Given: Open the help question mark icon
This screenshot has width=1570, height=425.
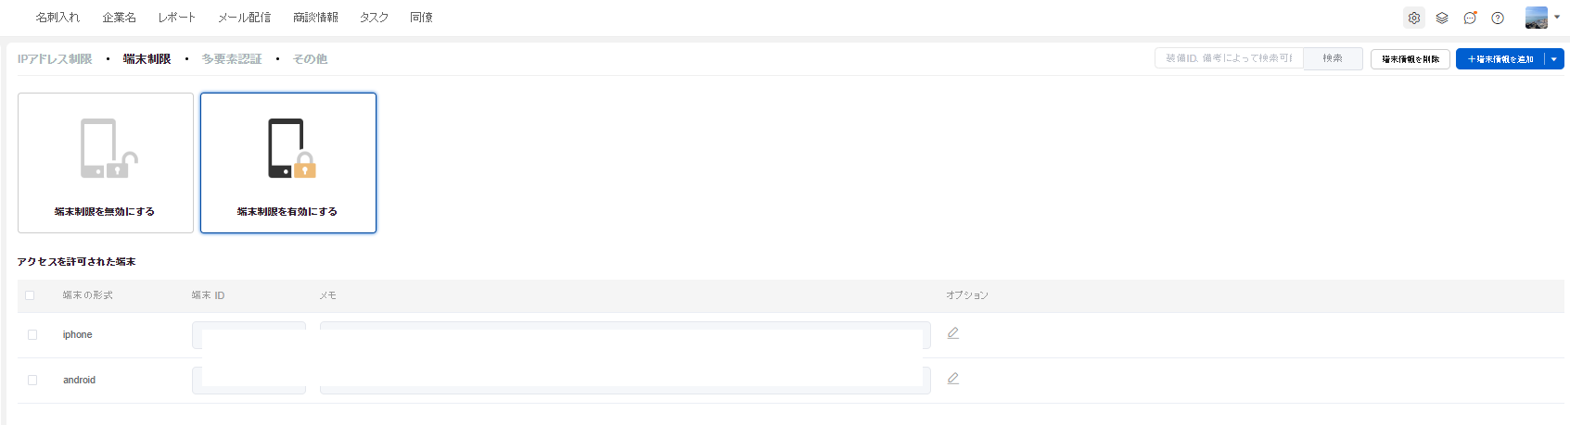Looking at the screenshot, I should [1498, 18].
